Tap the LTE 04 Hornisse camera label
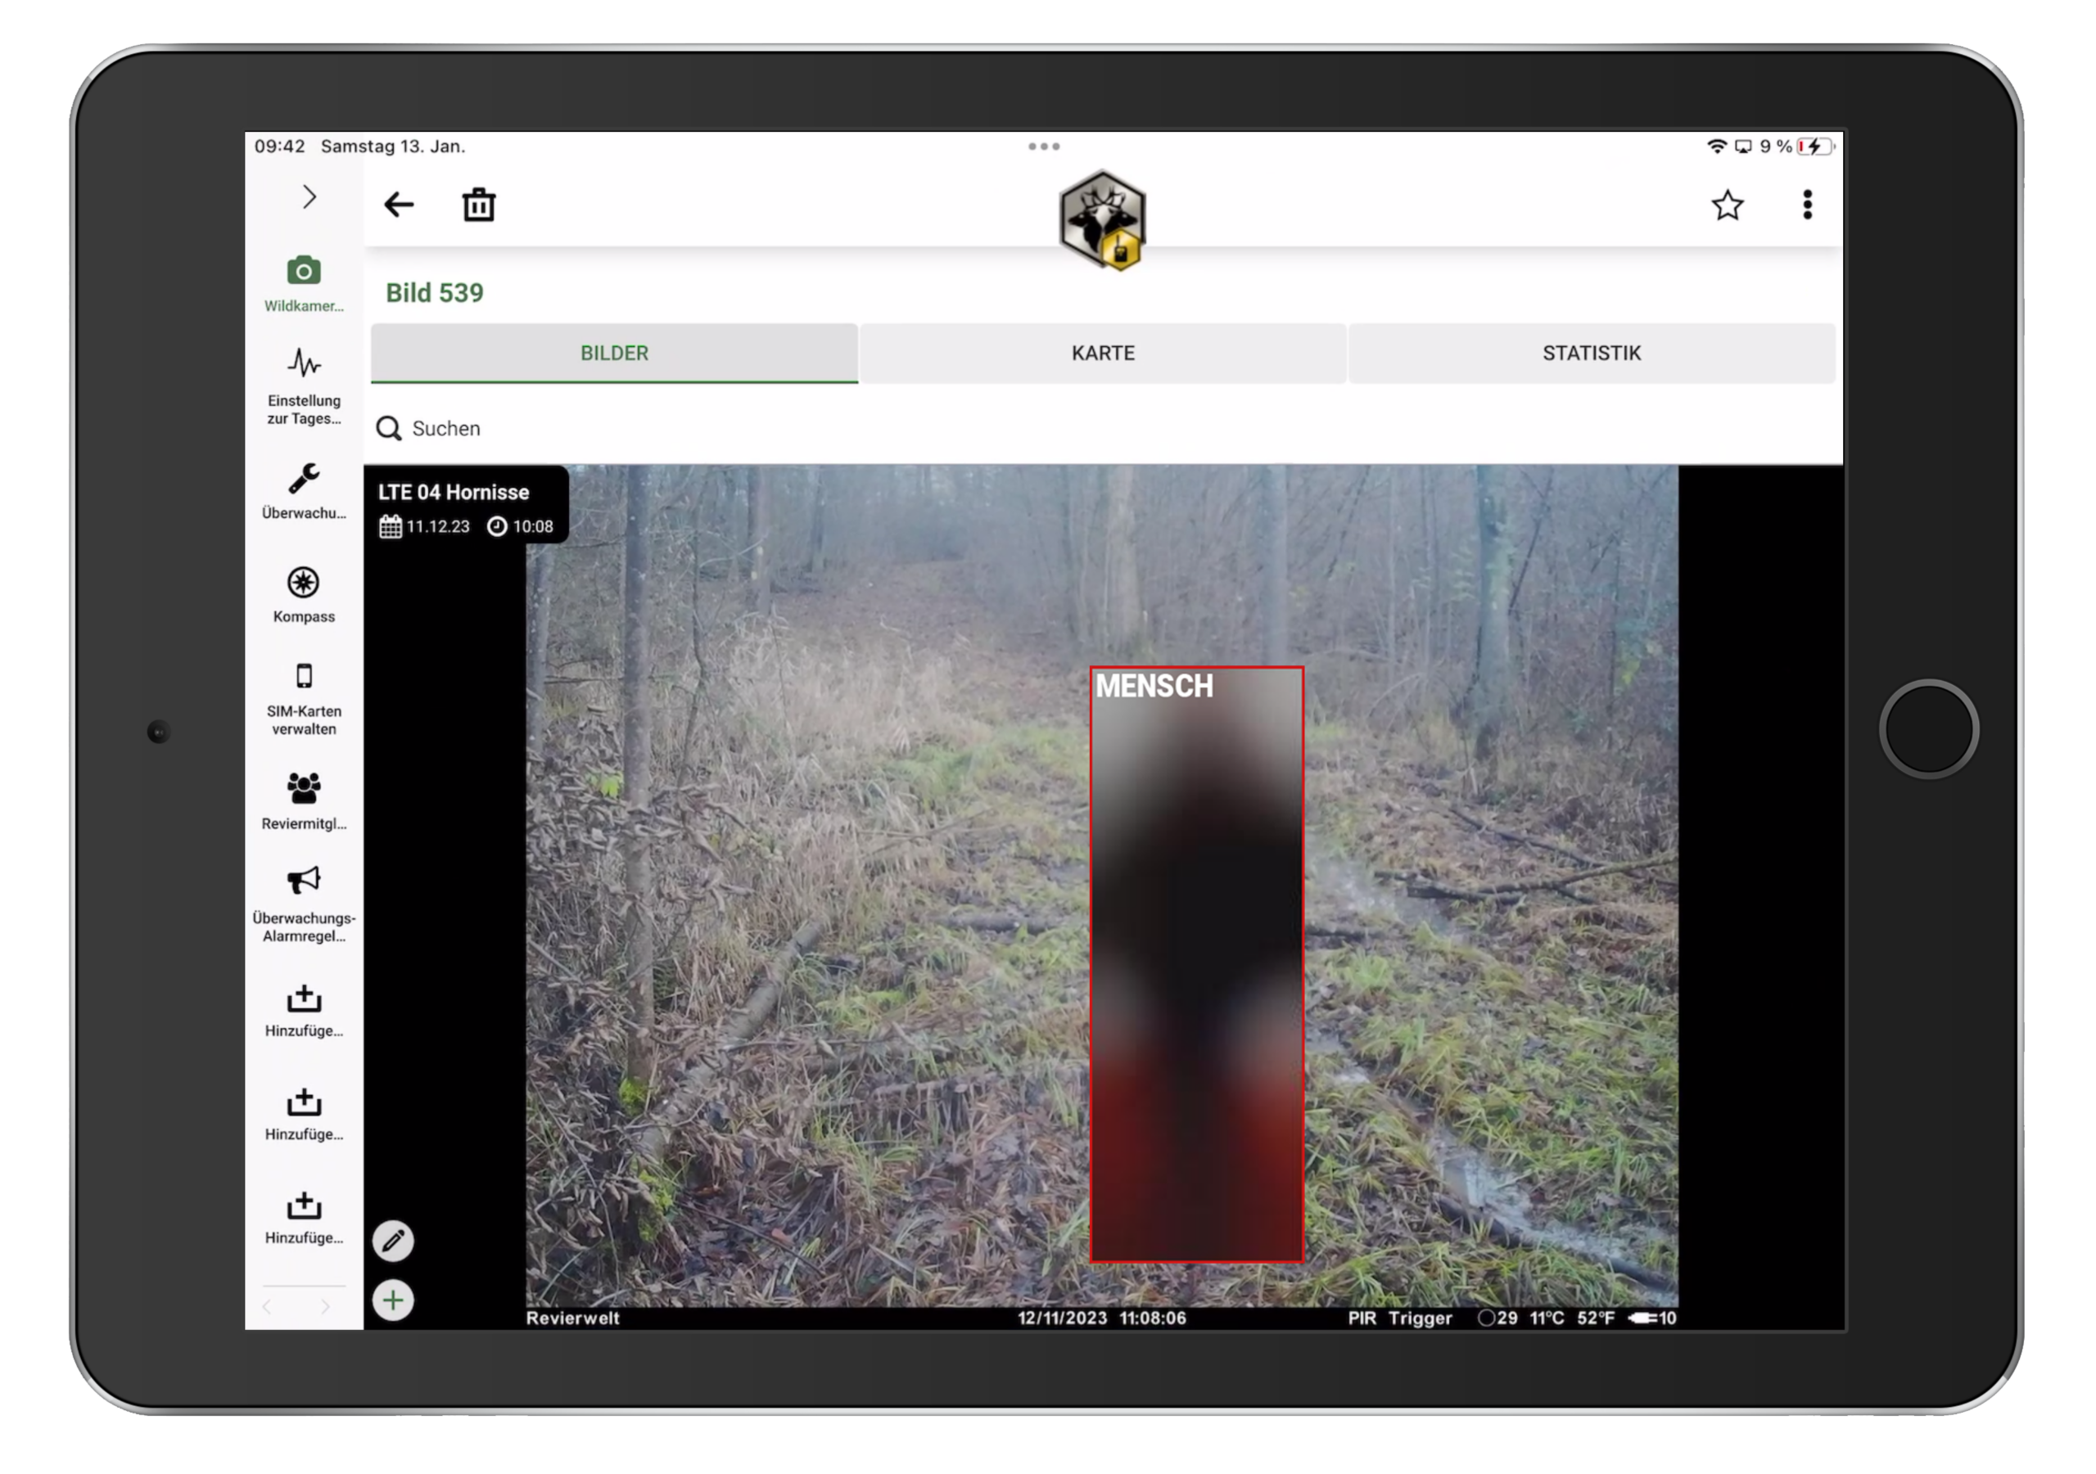 454,492
